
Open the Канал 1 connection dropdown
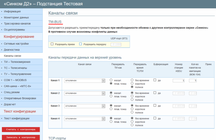pos(84,81)
